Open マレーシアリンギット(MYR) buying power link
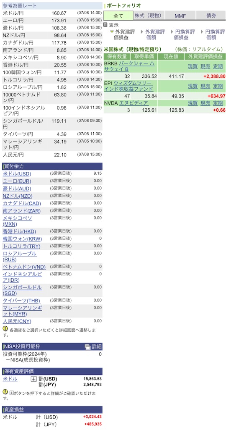 [x=23, y=311]
